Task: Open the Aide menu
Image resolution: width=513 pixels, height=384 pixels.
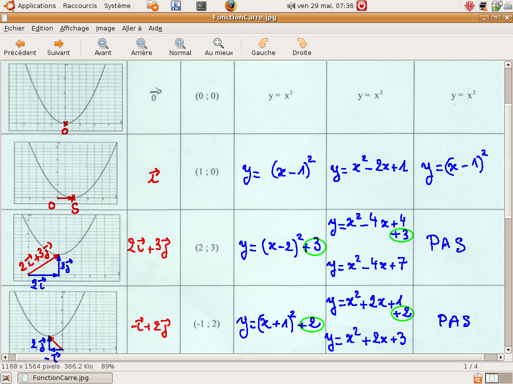Action: [x=155, y=28]
